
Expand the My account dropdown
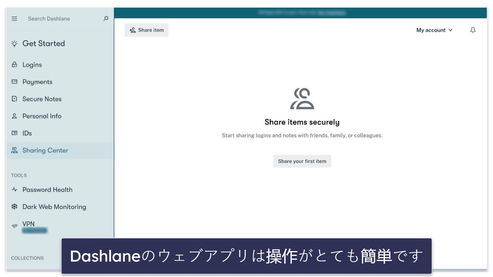pos(434,30)
